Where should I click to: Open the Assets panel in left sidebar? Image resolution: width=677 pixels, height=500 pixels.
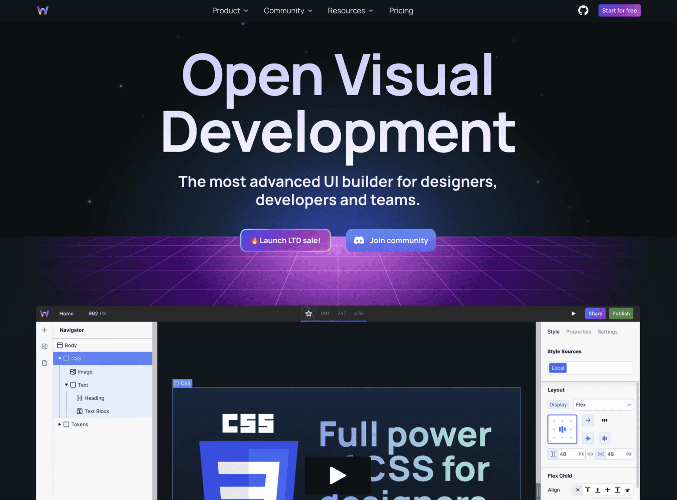44,346
